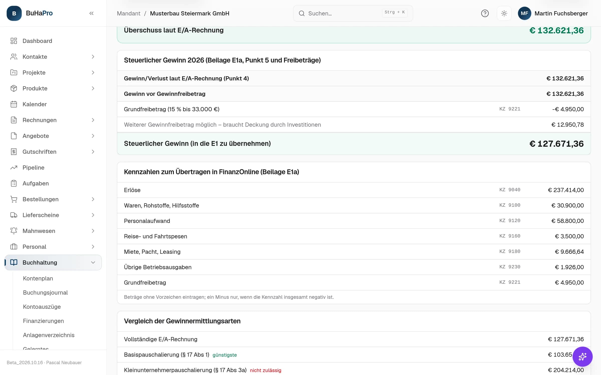
Task: Click the Projekte folder icon
Action: (14, 72)
